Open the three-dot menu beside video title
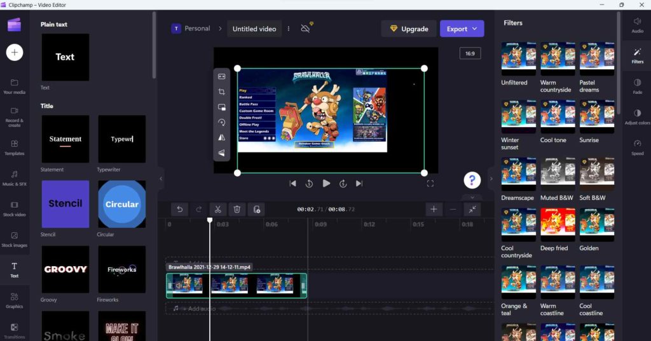Viewport: 651px width, 341px height. pos(289,29)
